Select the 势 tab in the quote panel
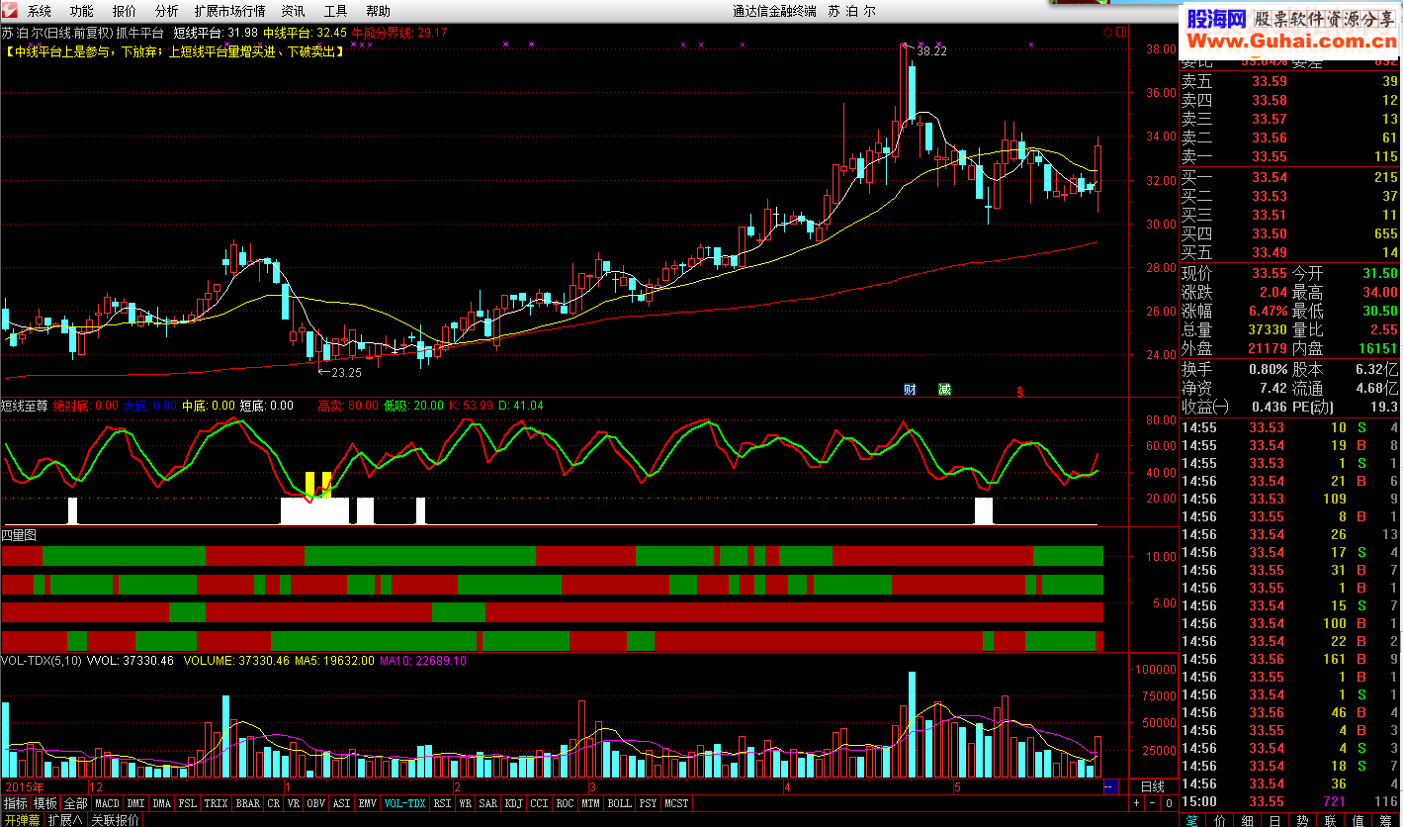Image resolution: width=1403 pixels, height=827 pixels. pyautogui.click(x=1303, y=820)
